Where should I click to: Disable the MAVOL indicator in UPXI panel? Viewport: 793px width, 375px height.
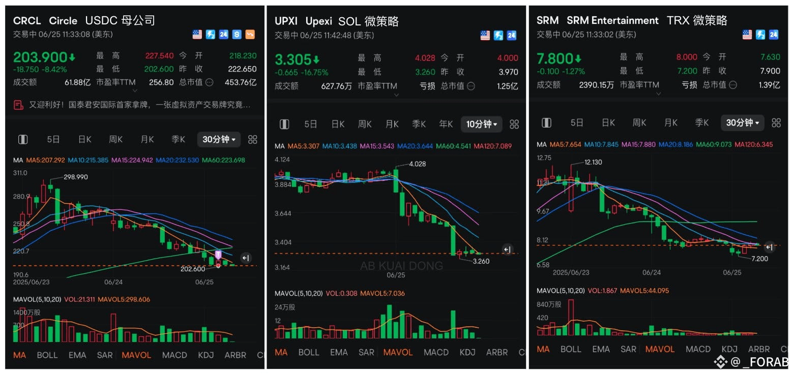[x=398, y=352]
